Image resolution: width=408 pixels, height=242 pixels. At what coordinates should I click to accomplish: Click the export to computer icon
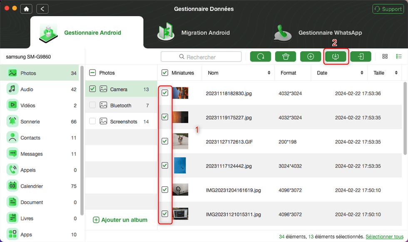(336, 57)
